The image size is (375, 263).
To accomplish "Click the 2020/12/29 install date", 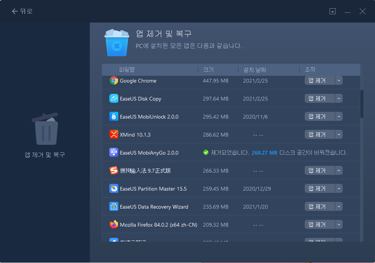I will [257, 189].
